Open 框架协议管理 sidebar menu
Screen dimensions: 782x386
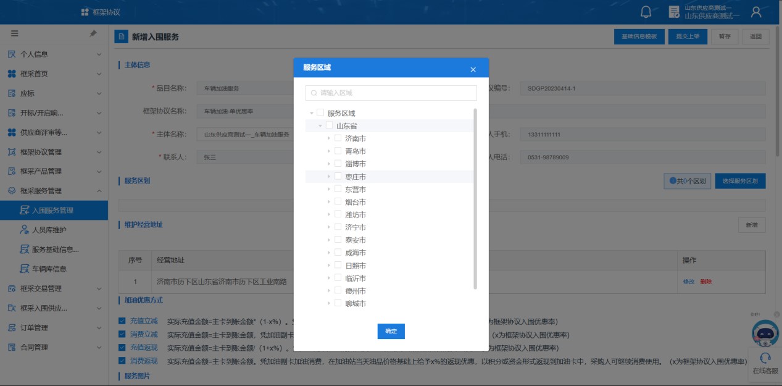[54, 152]
